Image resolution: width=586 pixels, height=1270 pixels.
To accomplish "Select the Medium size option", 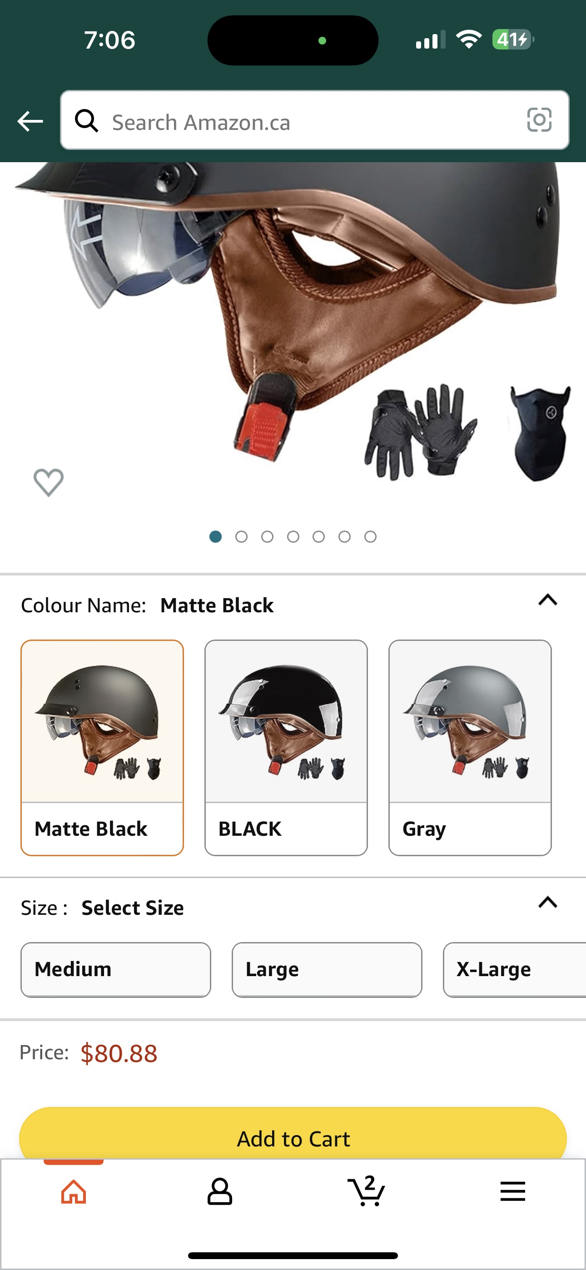I will click(x=115, y=969).
